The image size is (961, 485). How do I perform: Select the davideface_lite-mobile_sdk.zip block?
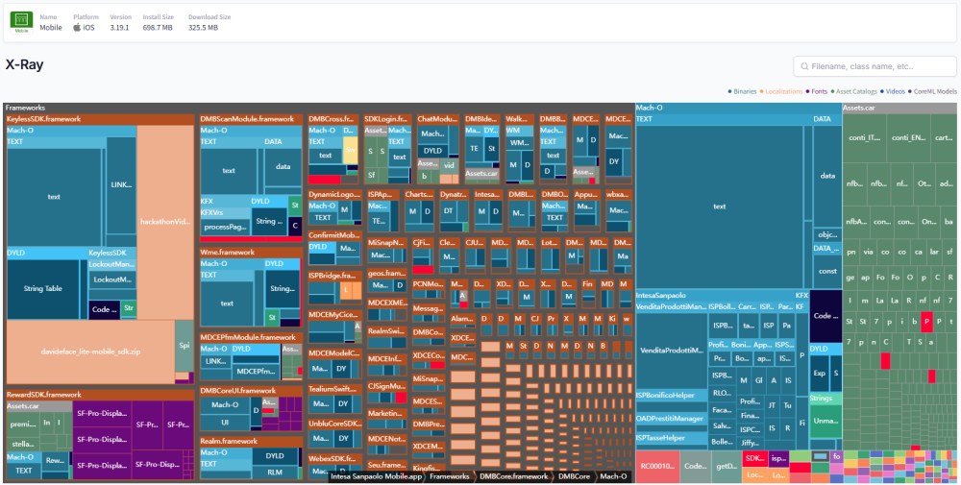pos(90,352)
